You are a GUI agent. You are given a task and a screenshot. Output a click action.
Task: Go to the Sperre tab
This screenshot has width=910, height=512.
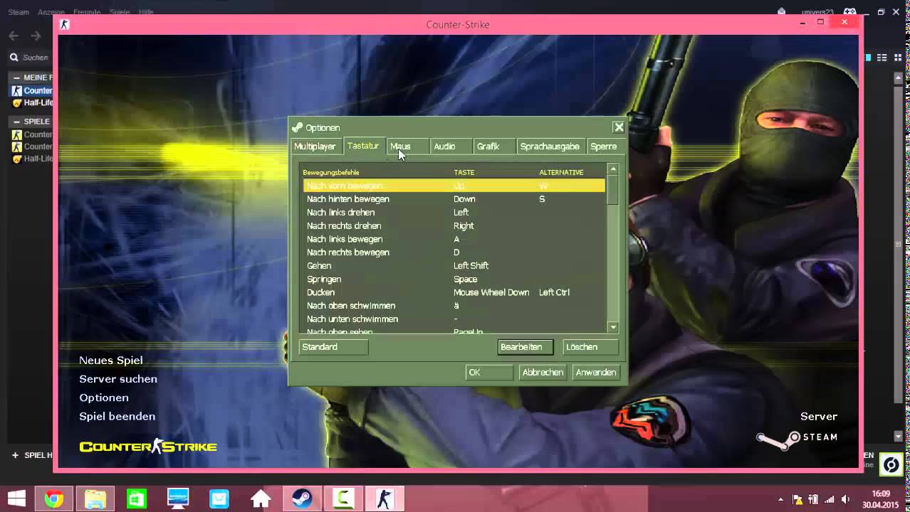point(606,146)
